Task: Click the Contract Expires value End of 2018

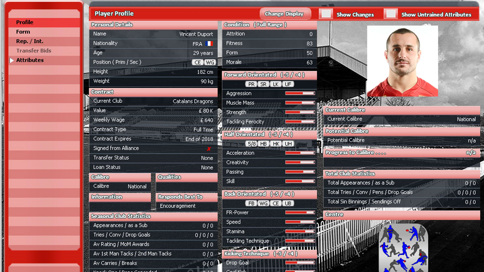Action: pyautogui.click(x=199, y=139)
